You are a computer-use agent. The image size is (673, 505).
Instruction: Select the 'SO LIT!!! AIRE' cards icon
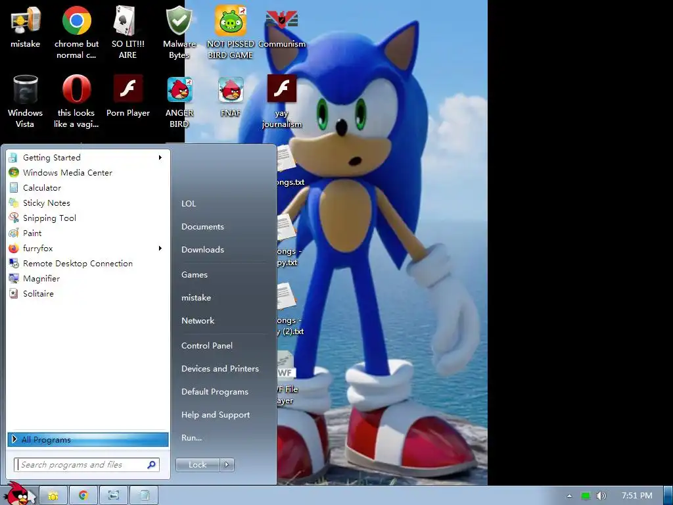coord(128,32)
